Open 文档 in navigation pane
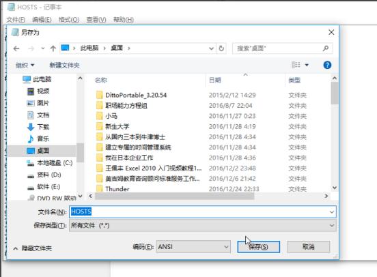The height and width of the screenshot is (277, 377). click(x=43, y=115)
